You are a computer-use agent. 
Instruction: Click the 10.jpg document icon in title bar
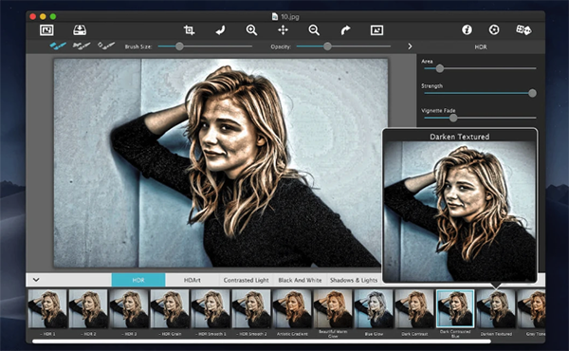point(275,16)
